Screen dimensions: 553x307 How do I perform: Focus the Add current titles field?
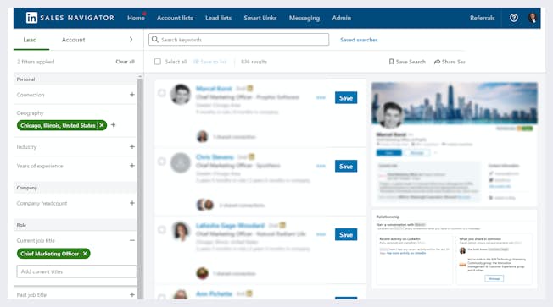click(76, 271)
